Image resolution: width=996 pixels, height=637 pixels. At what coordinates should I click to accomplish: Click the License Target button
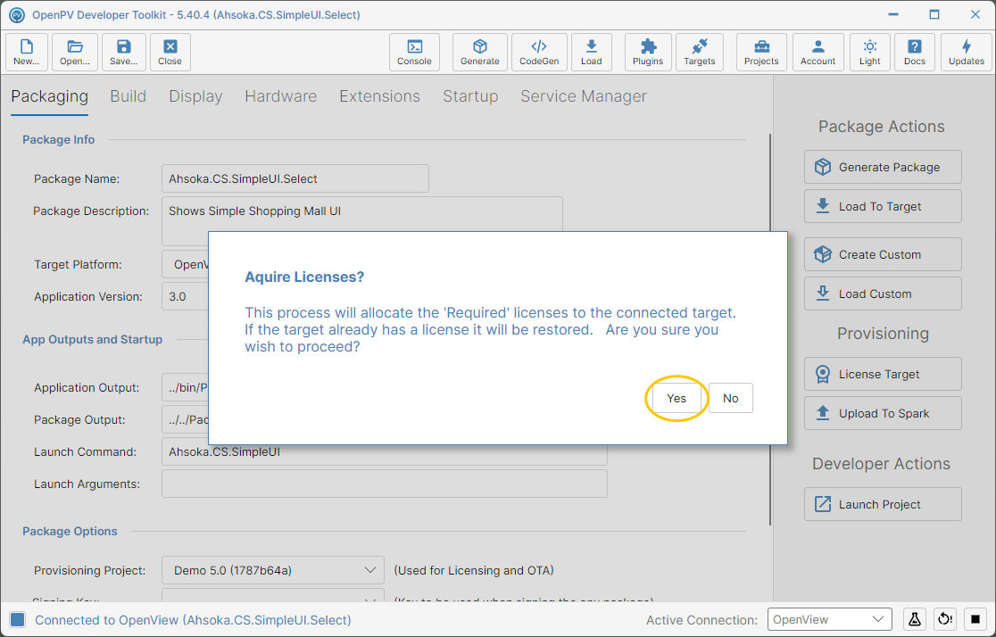(x=883, y=374)
